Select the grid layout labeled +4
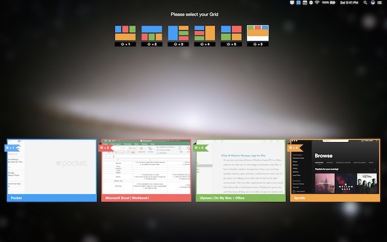This screenshot has height=242, width=387. (204, 34)
